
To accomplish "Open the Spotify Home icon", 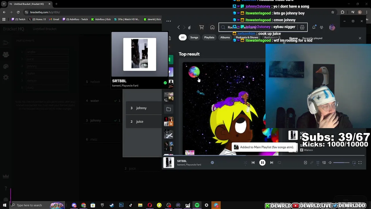I will point(212,27).
